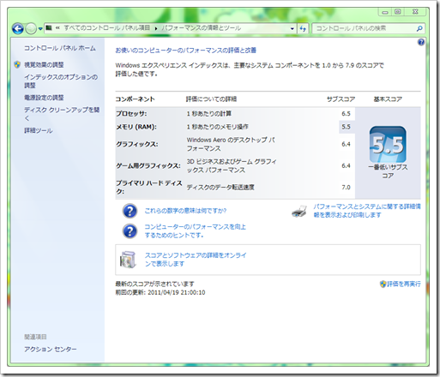Open the print detailed performance information link
The image size is (440, 377).
coord(367,211)
